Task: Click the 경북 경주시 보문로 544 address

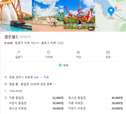Action: (x=24, y=77)
